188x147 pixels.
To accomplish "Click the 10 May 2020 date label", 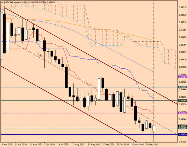I will pyautogui.click(x=36, y=144).
